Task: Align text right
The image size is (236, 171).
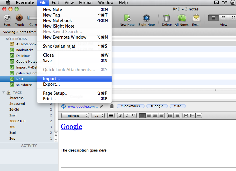Action: 155,116
